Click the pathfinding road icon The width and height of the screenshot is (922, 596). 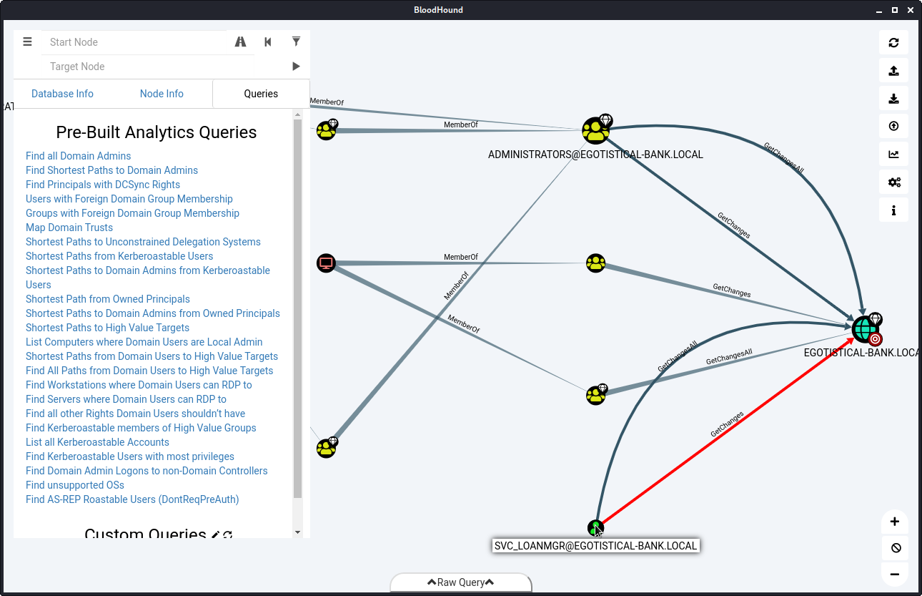[x=240, y=41]
